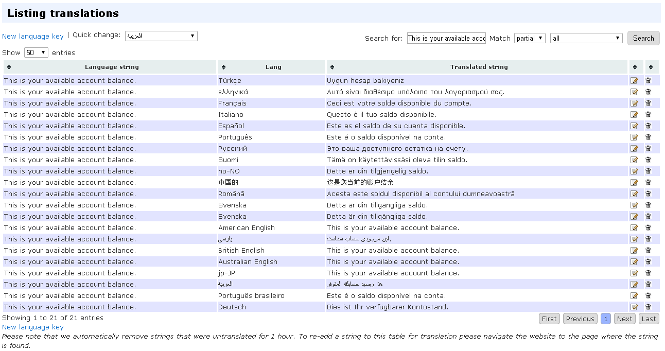Image resolution: width=665 pixels, height=351 pixels.
Task: Edit the ελληνικά translation entry
Action: point(634,92)
